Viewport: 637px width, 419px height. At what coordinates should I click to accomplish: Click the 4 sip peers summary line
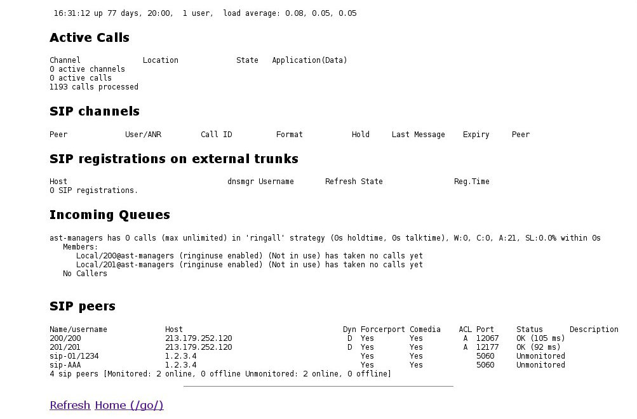click(x=220, y=374)
